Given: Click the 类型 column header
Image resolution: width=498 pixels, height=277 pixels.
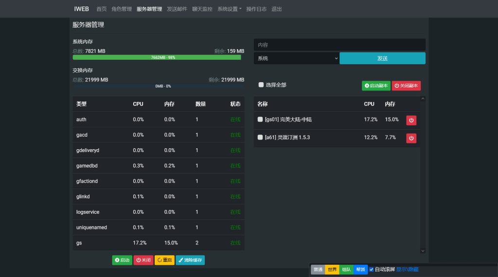Looking at the screenshot, I should coord(81,104).
